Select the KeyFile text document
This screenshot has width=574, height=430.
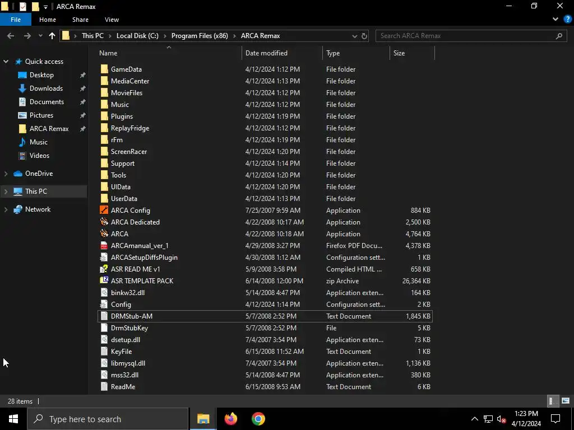121,352
